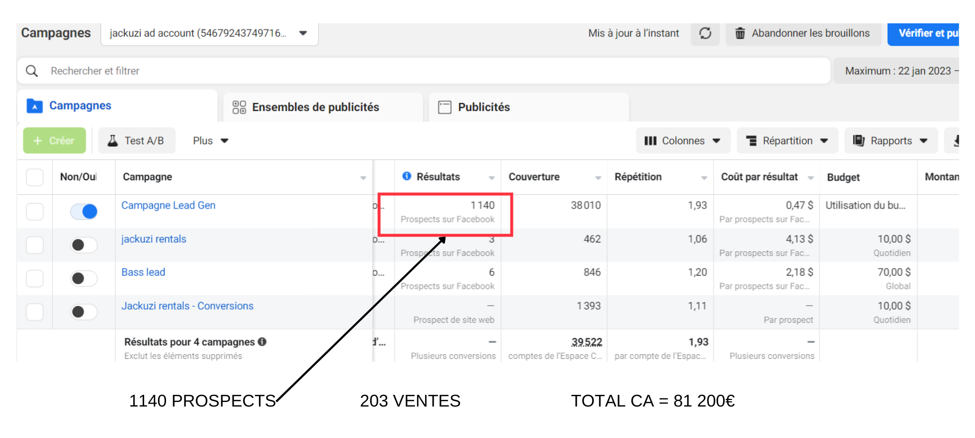This screenshot has height=438, width=975.
Task: Click the 38 010 Couverture value
Action: 586,206
